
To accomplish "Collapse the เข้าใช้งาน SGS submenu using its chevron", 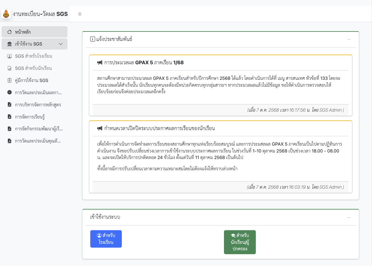I will [x=61, y=44].
